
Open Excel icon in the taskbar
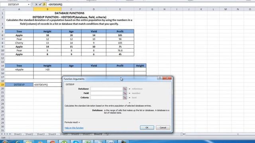[88, 142]
